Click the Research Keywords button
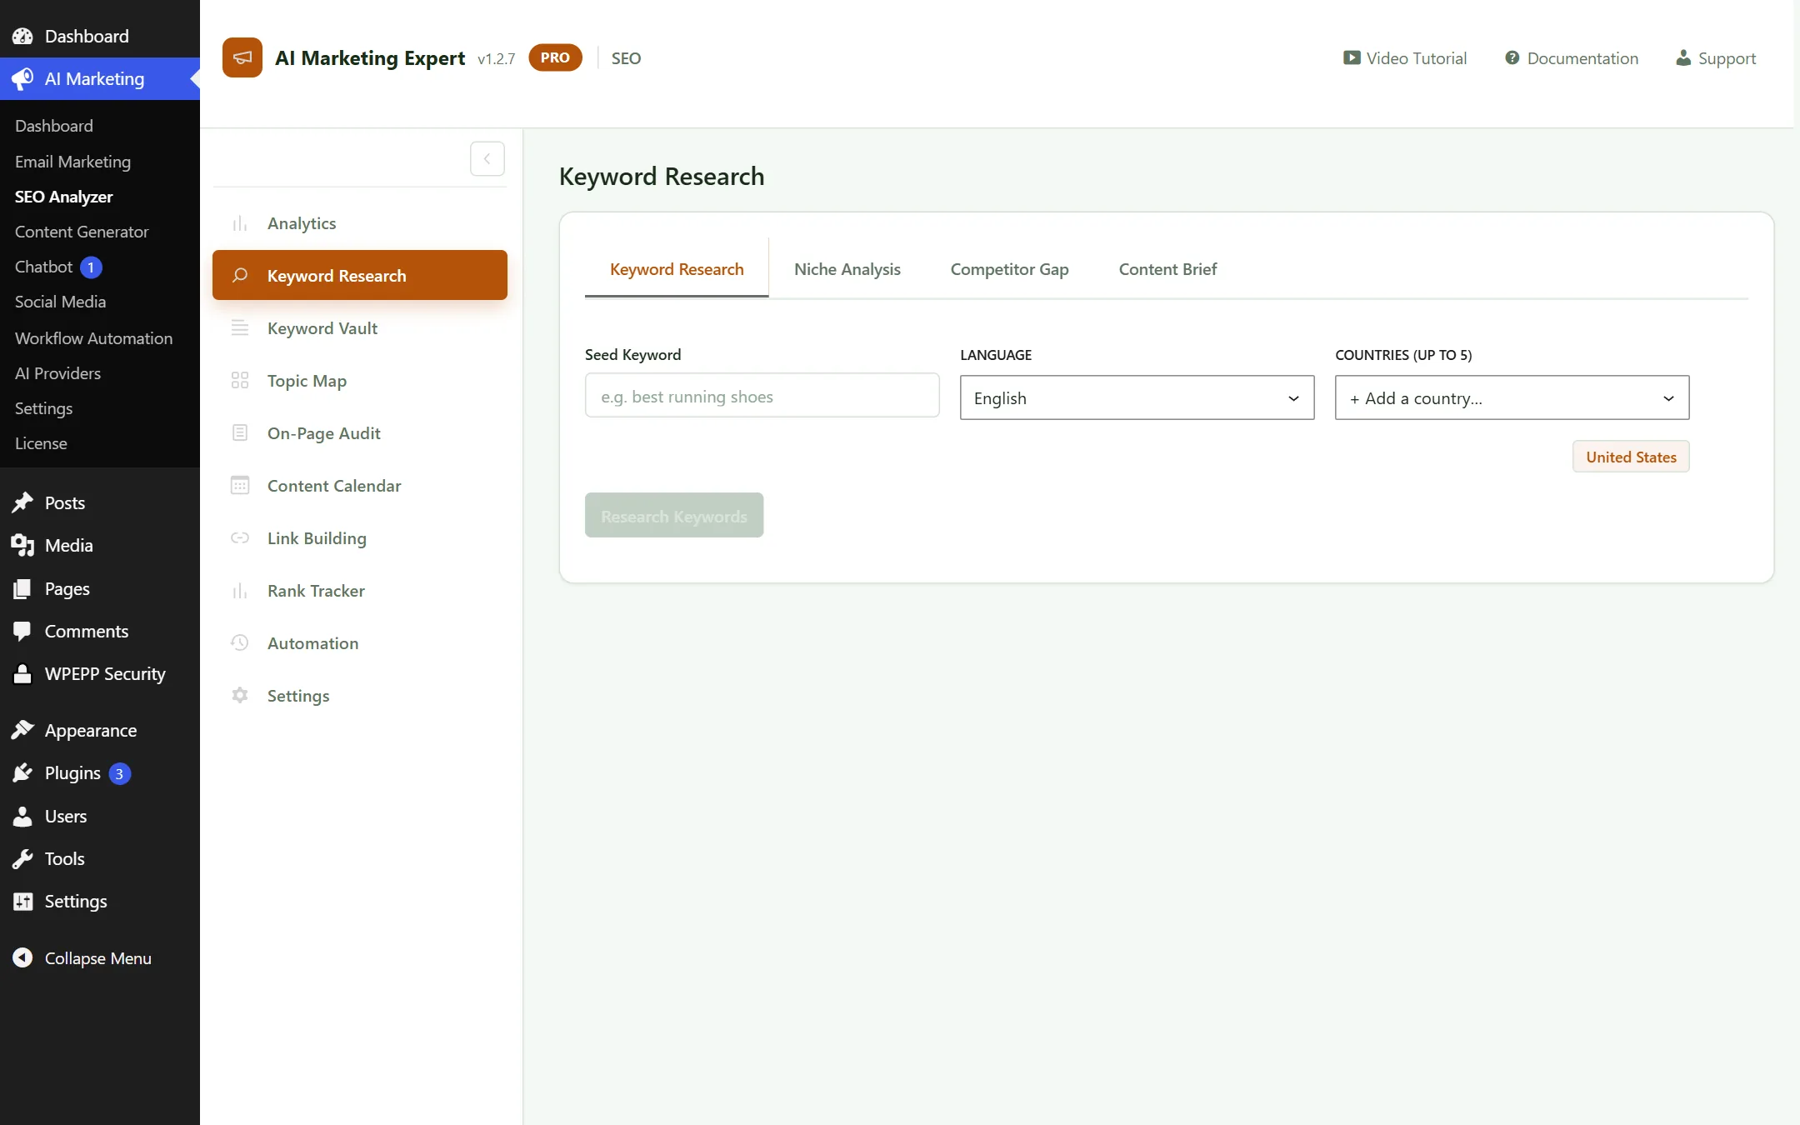Image resolution: width=1800 pixels, height=1125 pixels. (673, 515)
